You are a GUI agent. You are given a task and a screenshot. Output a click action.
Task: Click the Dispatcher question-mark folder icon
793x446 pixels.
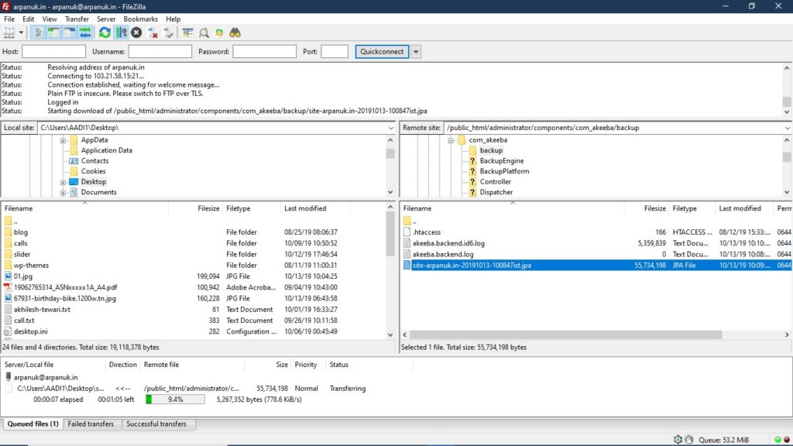[472, 192]
